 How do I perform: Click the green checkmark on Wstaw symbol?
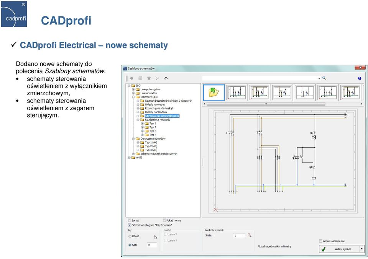324,249
